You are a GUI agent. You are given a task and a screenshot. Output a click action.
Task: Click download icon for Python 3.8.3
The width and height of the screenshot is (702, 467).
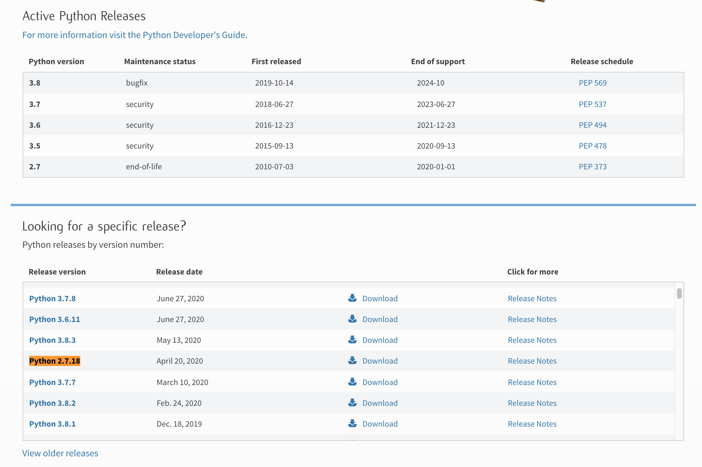[x=352, y=340]
